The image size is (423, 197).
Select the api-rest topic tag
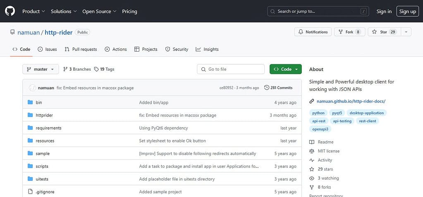tap(319, 121)
